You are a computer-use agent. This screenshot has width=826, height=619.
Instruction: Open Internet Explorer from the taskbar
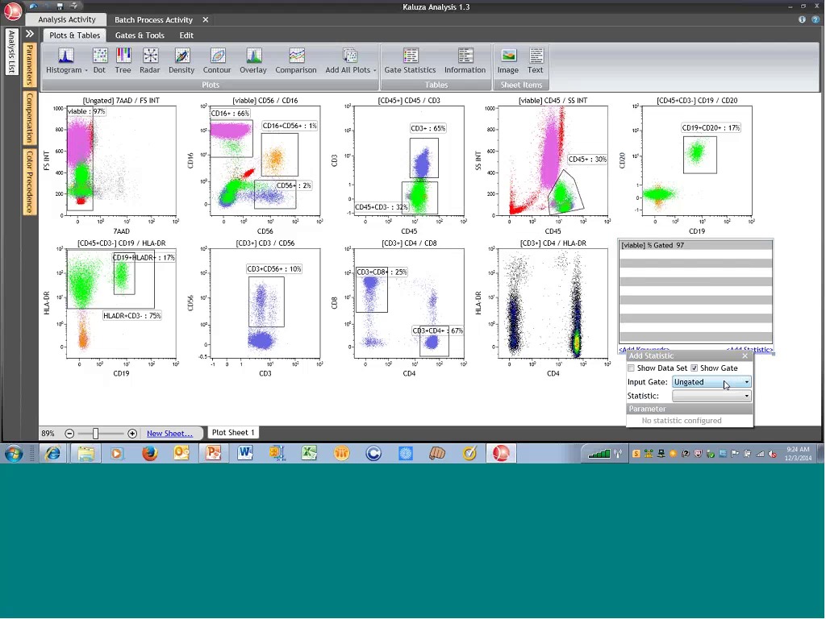pos(52,453)
